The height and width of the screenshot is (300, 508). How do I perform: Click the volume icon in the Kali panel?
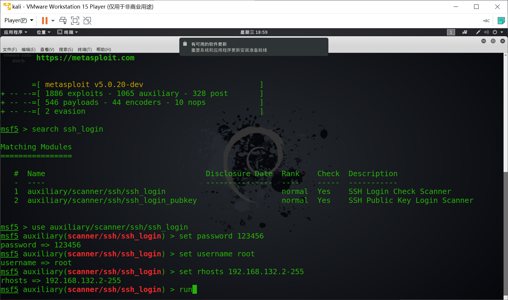point(486,32)
